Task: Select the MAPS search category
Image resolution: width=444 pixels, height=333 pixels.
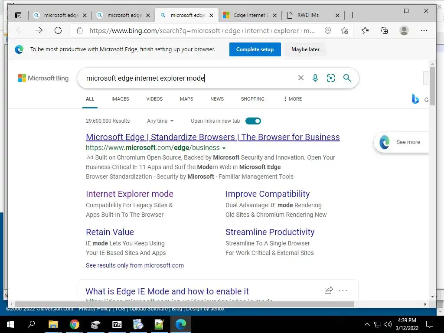Action: coord(186,99)
